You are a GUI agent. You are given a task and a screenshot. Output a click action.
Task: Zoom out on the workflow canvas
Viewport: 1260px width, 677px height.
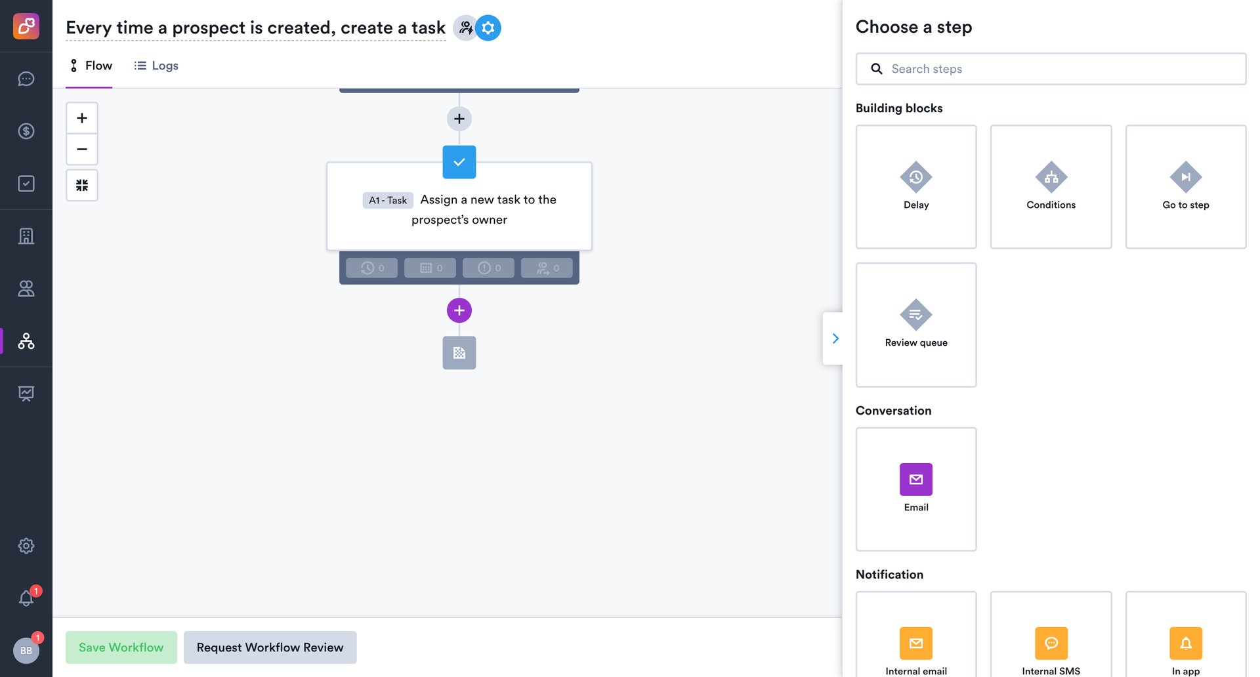81,149
